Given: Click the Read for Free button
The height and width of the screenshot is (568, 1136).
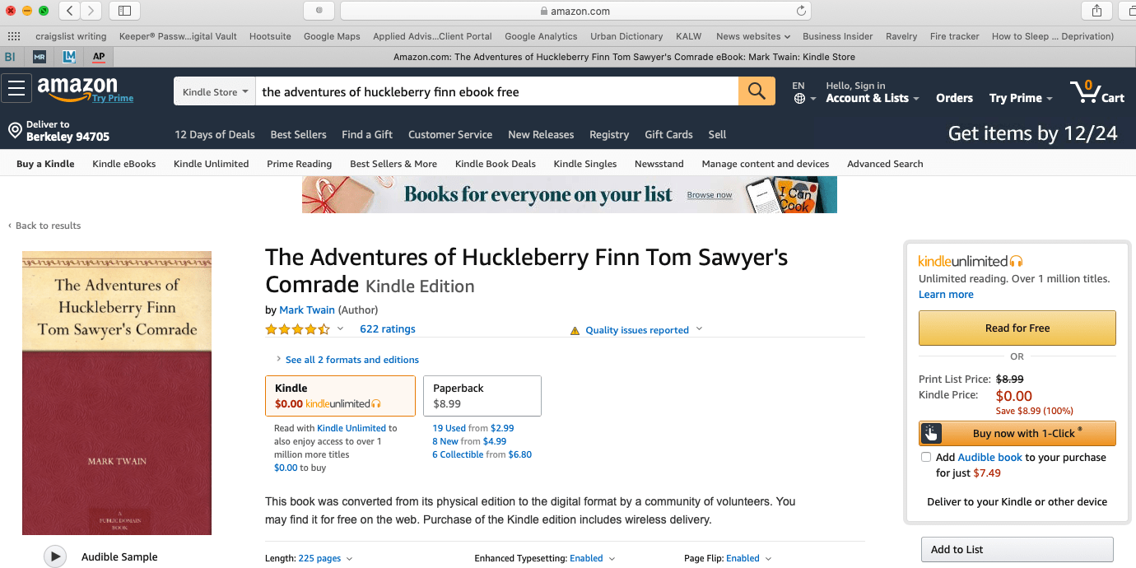Looking at the screenshot, I should [x=1017, y=328].
